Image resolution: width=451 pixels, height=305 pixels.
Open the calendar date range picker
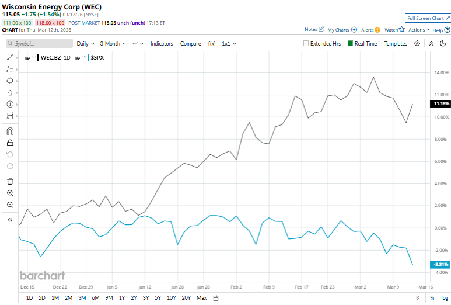pyautogui.click(x=216, y=298)
